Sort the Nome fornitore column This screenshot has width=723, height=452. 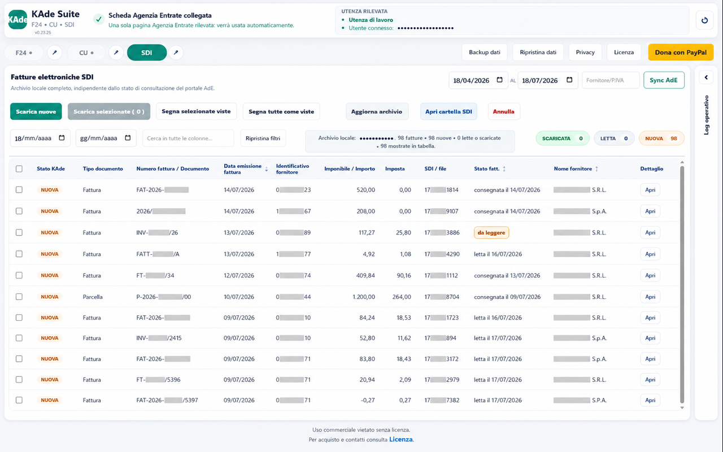[596, 169]
